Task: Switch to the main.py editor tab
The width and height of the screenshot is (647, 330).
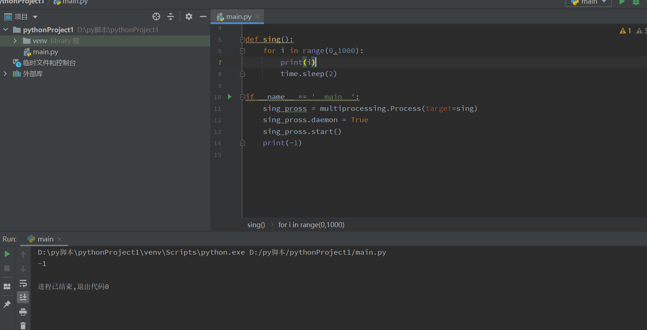Action: click(239, 17)
